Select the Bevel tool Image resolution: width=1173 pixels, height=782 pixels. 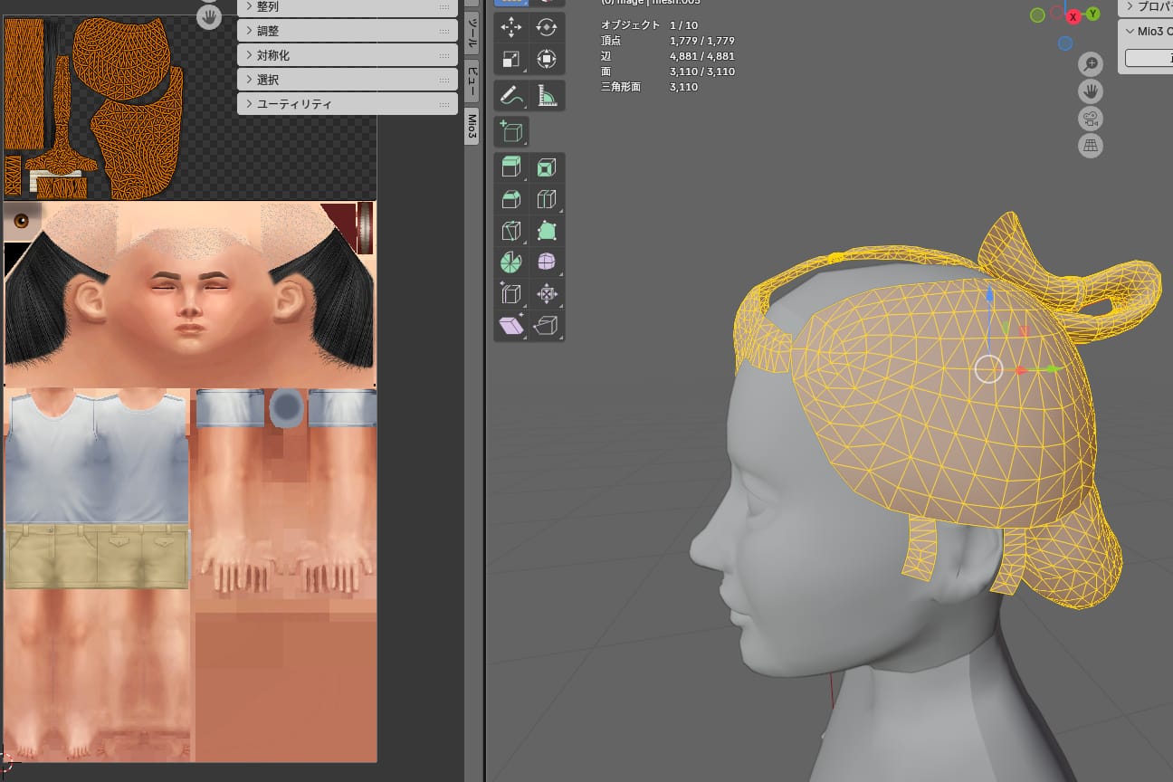(511, 199)
